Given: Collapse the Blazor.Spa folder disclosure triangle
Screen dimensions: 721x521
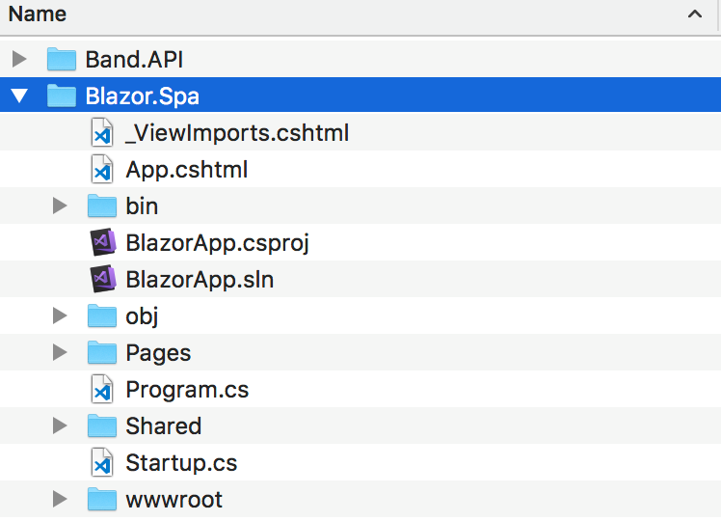Looking at the screenshot, I should 19,96.
